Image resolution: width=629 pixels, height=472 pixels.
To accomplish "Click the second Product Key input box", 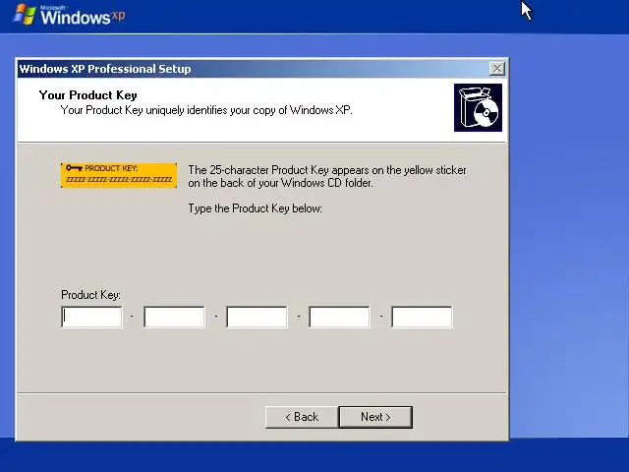I will pos(175,317).
